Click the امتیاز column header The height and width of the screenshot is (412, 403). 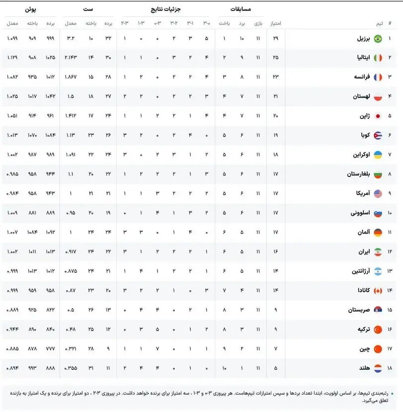tap(276, 23)
